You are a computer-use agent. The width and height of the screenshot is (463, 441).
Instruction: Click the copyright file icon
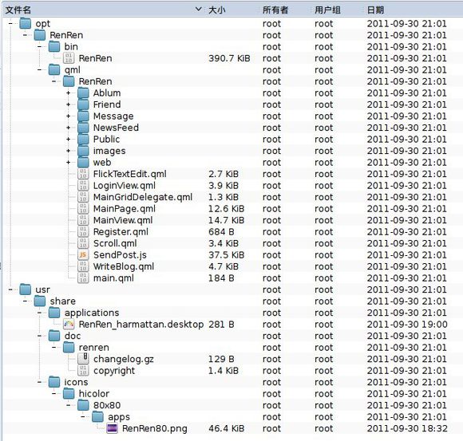pyautogui.click(x=83, y=371)
